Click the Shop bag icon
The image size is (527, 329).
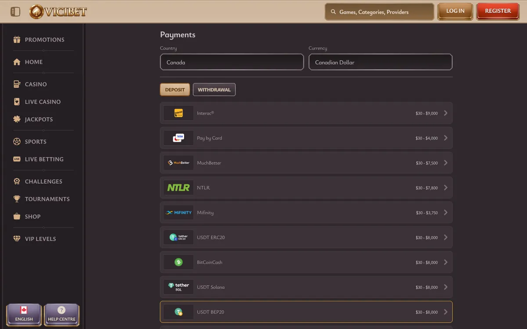tap(17, 217)
